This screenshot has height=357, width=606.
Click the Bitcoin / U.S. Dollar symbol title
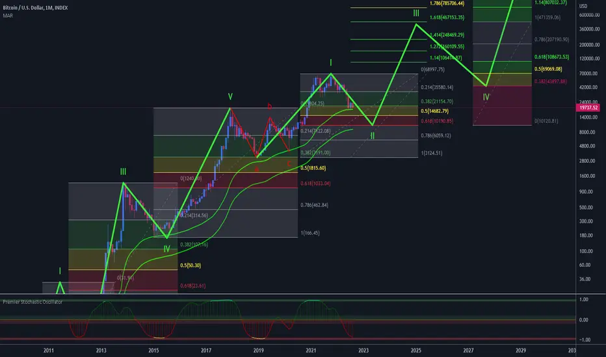point(34,8)
